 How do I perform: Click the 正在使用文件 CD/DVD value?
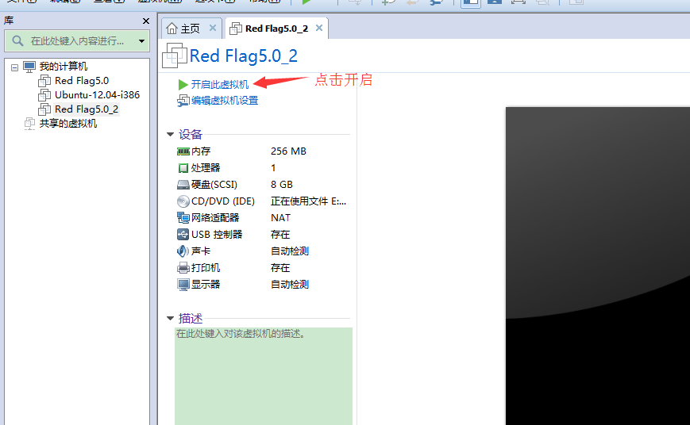click(309, 201)
